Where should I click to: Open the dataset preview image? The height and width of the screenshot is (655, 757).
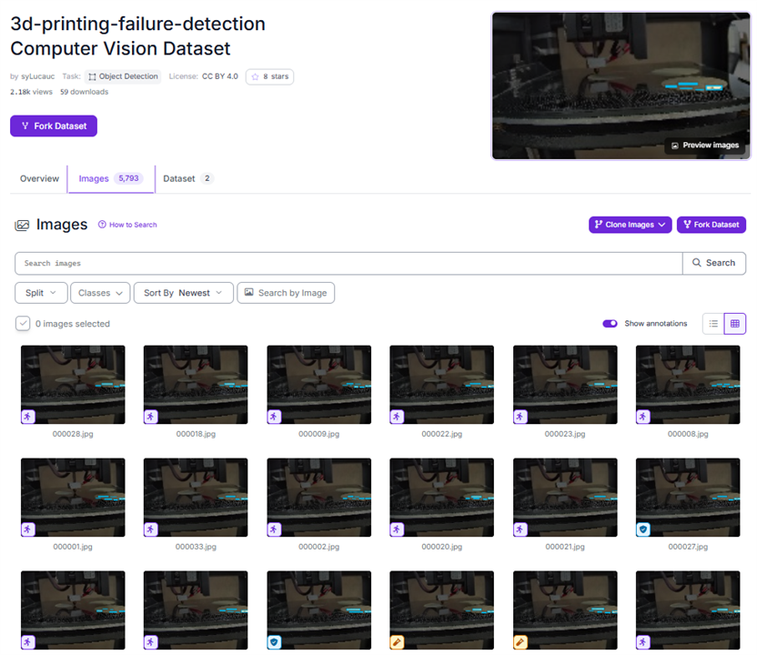pos(621,86)
